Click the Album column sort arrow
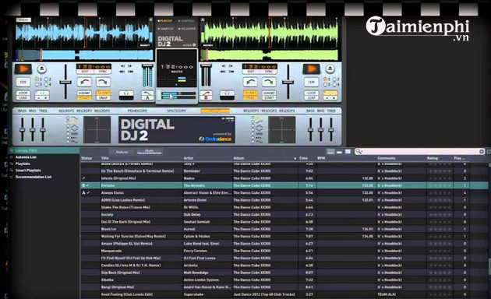 tap(295, 158)
